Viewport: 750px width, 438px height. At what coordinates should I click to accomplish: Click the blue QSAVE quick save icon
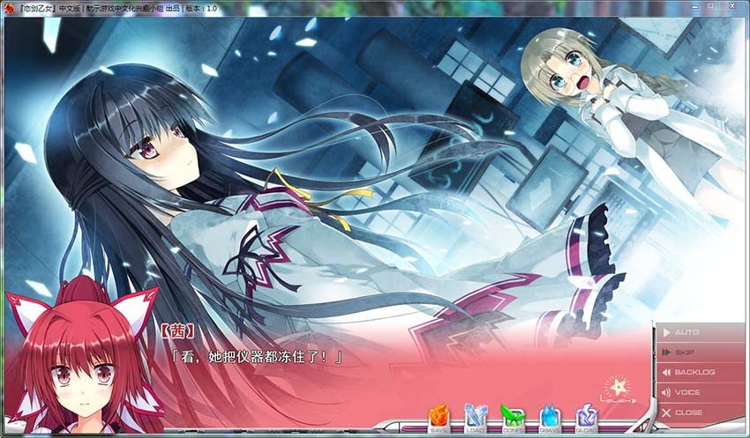pyautogui.click(x=550, y=418)
